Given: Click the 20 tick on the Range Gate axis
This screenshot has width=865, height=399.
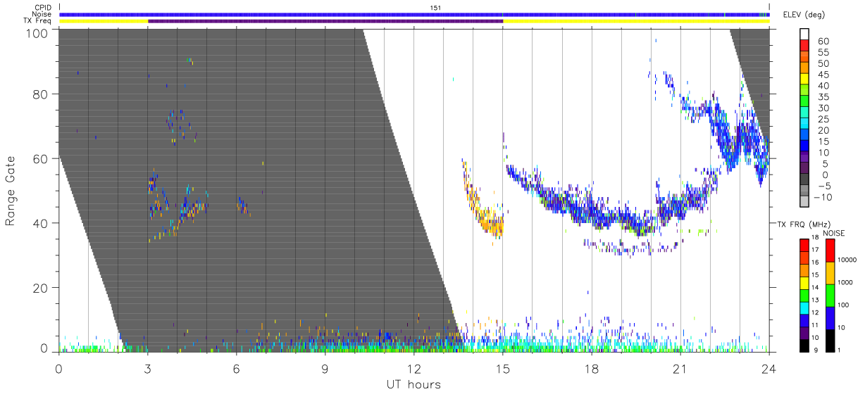Looking at the screenshot, I should tap(39, 287).
